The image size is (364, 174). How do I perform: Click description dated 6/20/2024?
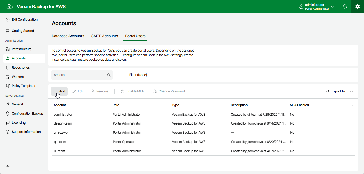[258, 142]
